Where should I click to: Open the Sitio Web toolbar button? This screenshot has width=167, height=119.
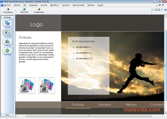coord(24,11)
